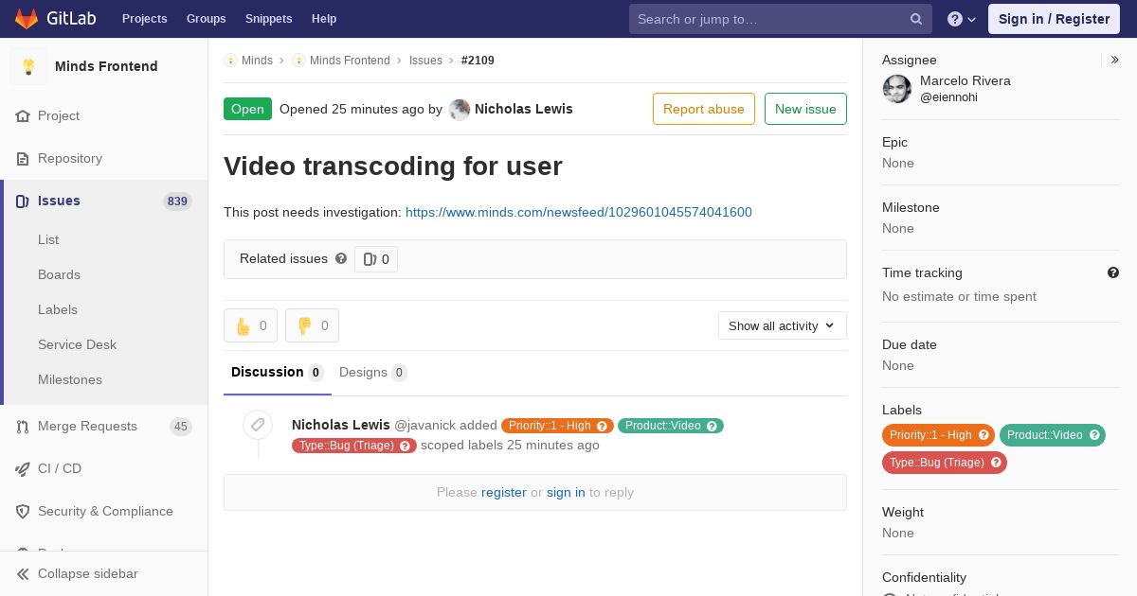The height and width of the screenshot is (596, 1137).
Task: Click the sign in link to reply
Action: (566, 492)
